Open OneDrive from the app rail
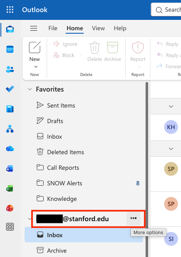Viewport: 181px width, 257px height. coord(10,149)
